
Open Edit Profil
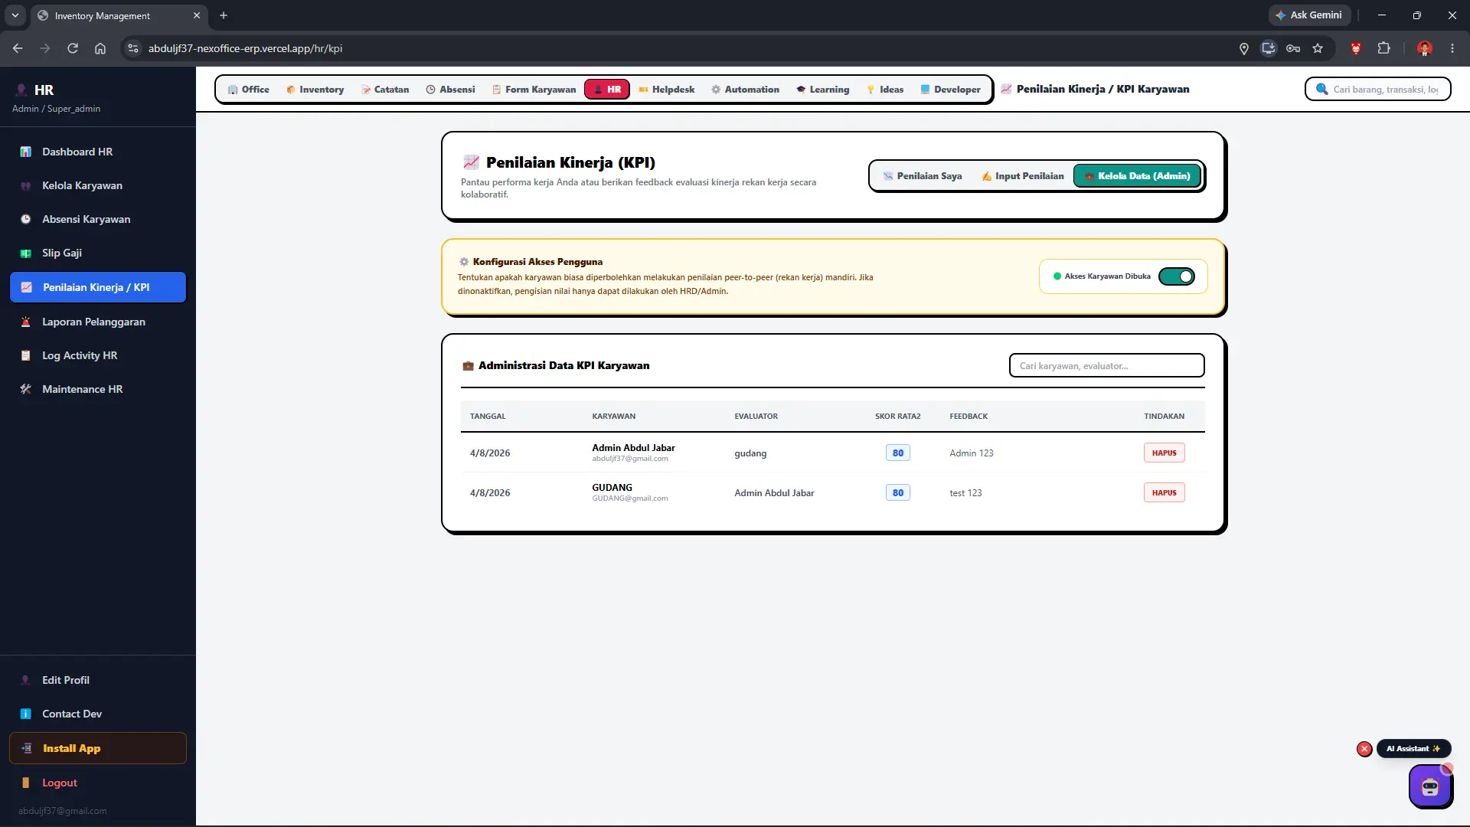pyautogui.click(x=98, y=680)
